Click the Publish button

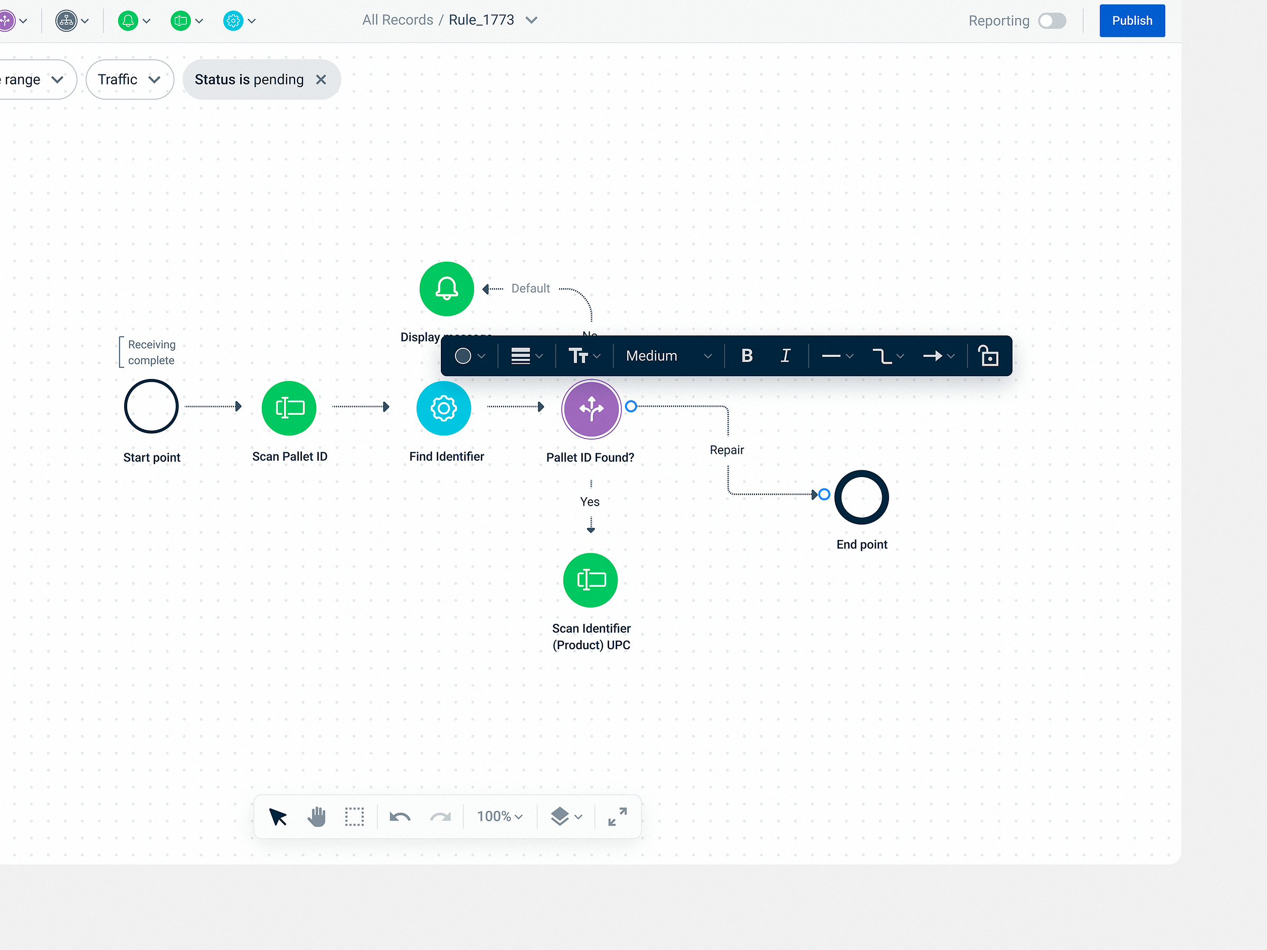click(1131, 21)
